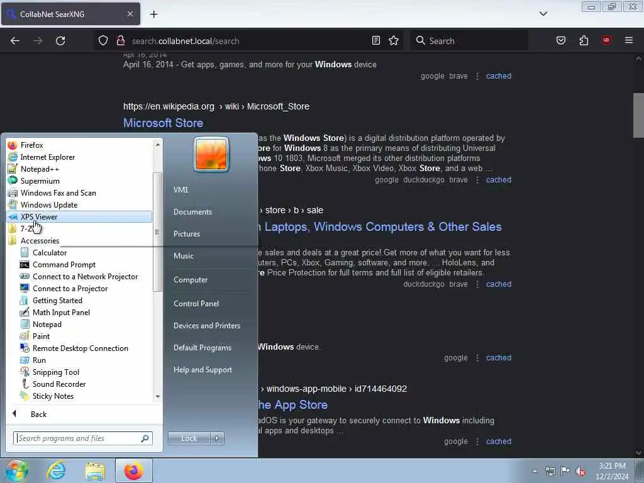
Task: Collapse the Accessories folder
Action: point(40,241)
